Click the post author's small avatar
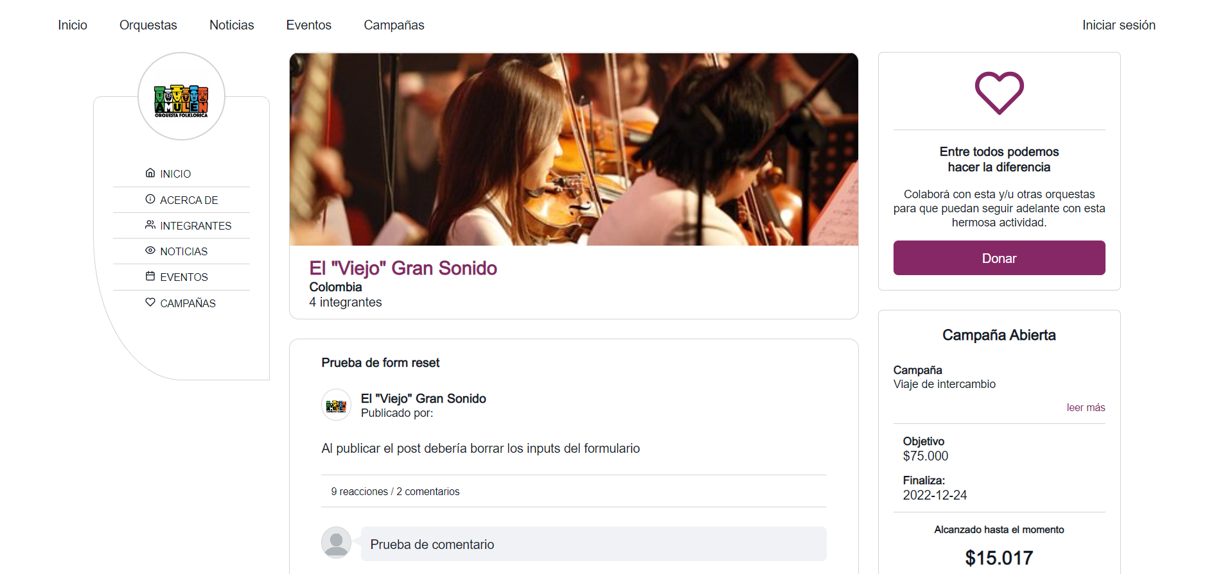 pos(336,405)
